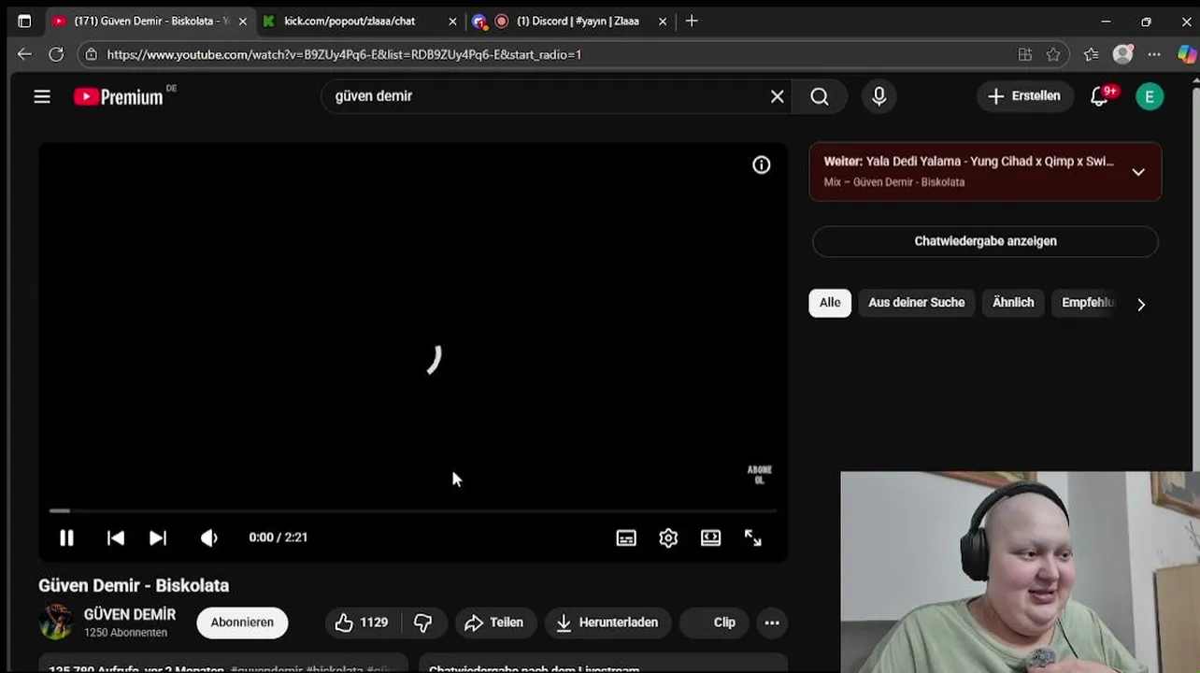This screenshot has height=673, width=1200.
Task: Click the magnifier search button
Action: coord(820,96)
